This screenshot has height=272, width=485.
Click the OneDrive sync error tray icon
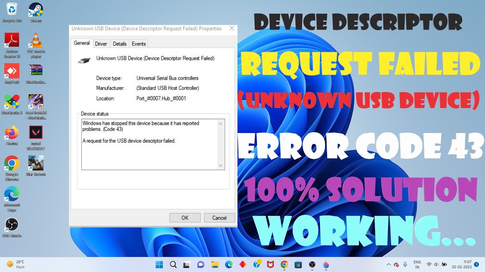tap(396, 264)
